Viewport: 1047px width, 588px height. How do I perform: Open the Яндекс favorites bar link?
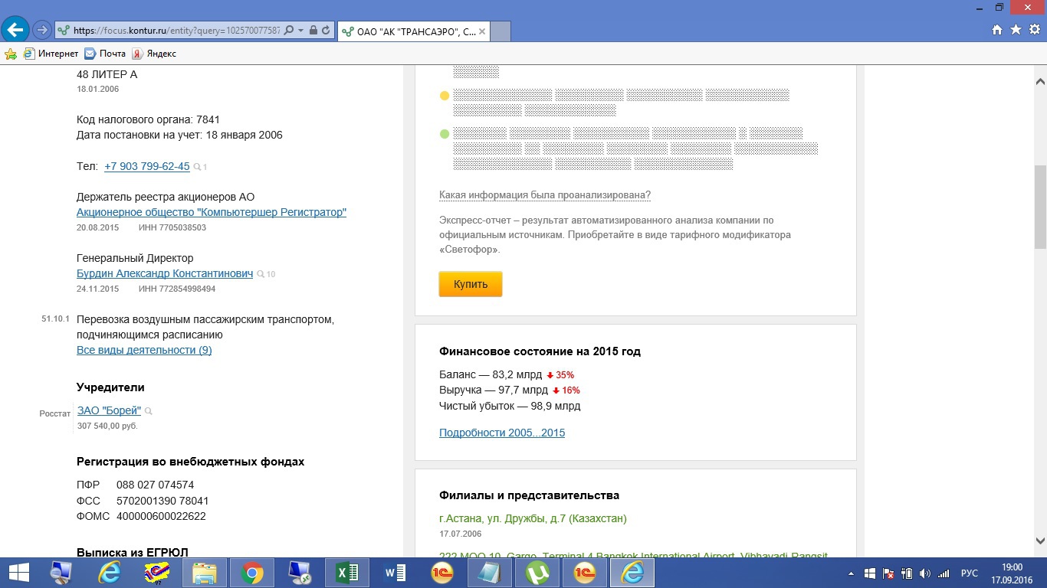point(154,54)
